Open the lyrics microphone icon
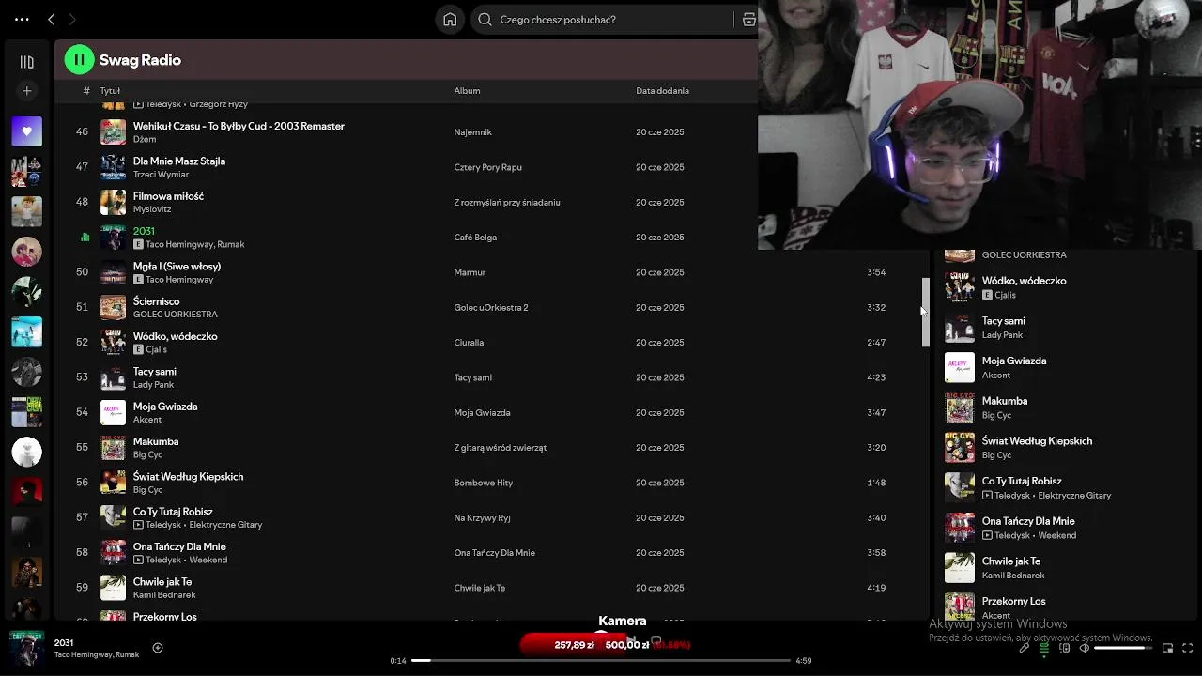 [1024, 648]
